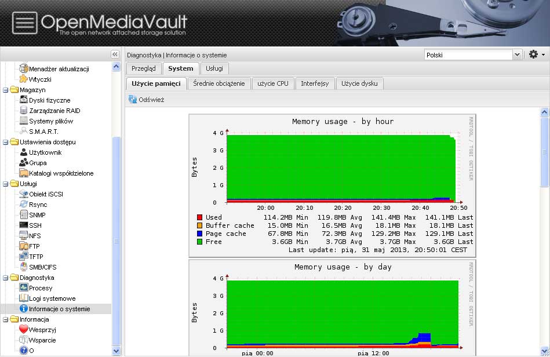Select the TFTP icon
Viewport: 550px width, 357px height.
click(x=24, y=256)
